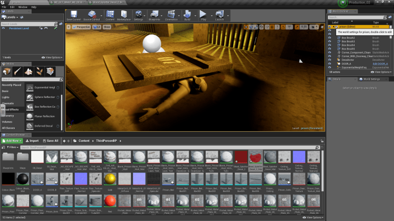394x221 pixels.
Task: Open the Filters dropdown in Content Browser
Action: click(13, 148)
